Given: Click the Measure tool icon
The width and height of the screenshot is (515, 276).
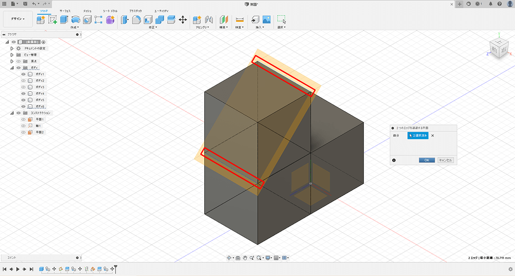Looking at the screenshot, I should point(239,19).
